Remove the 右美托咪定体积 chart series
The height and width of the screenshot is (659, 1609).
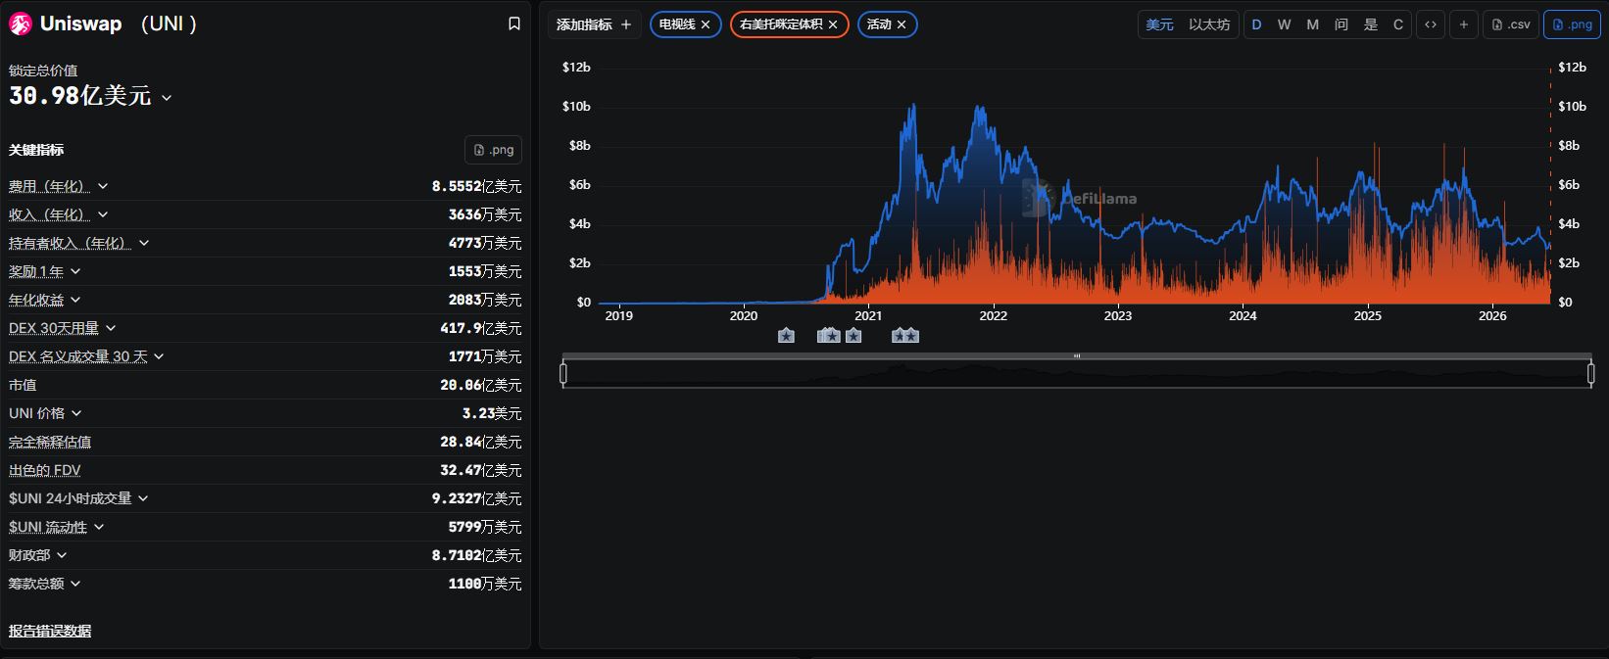pos(833,24)
